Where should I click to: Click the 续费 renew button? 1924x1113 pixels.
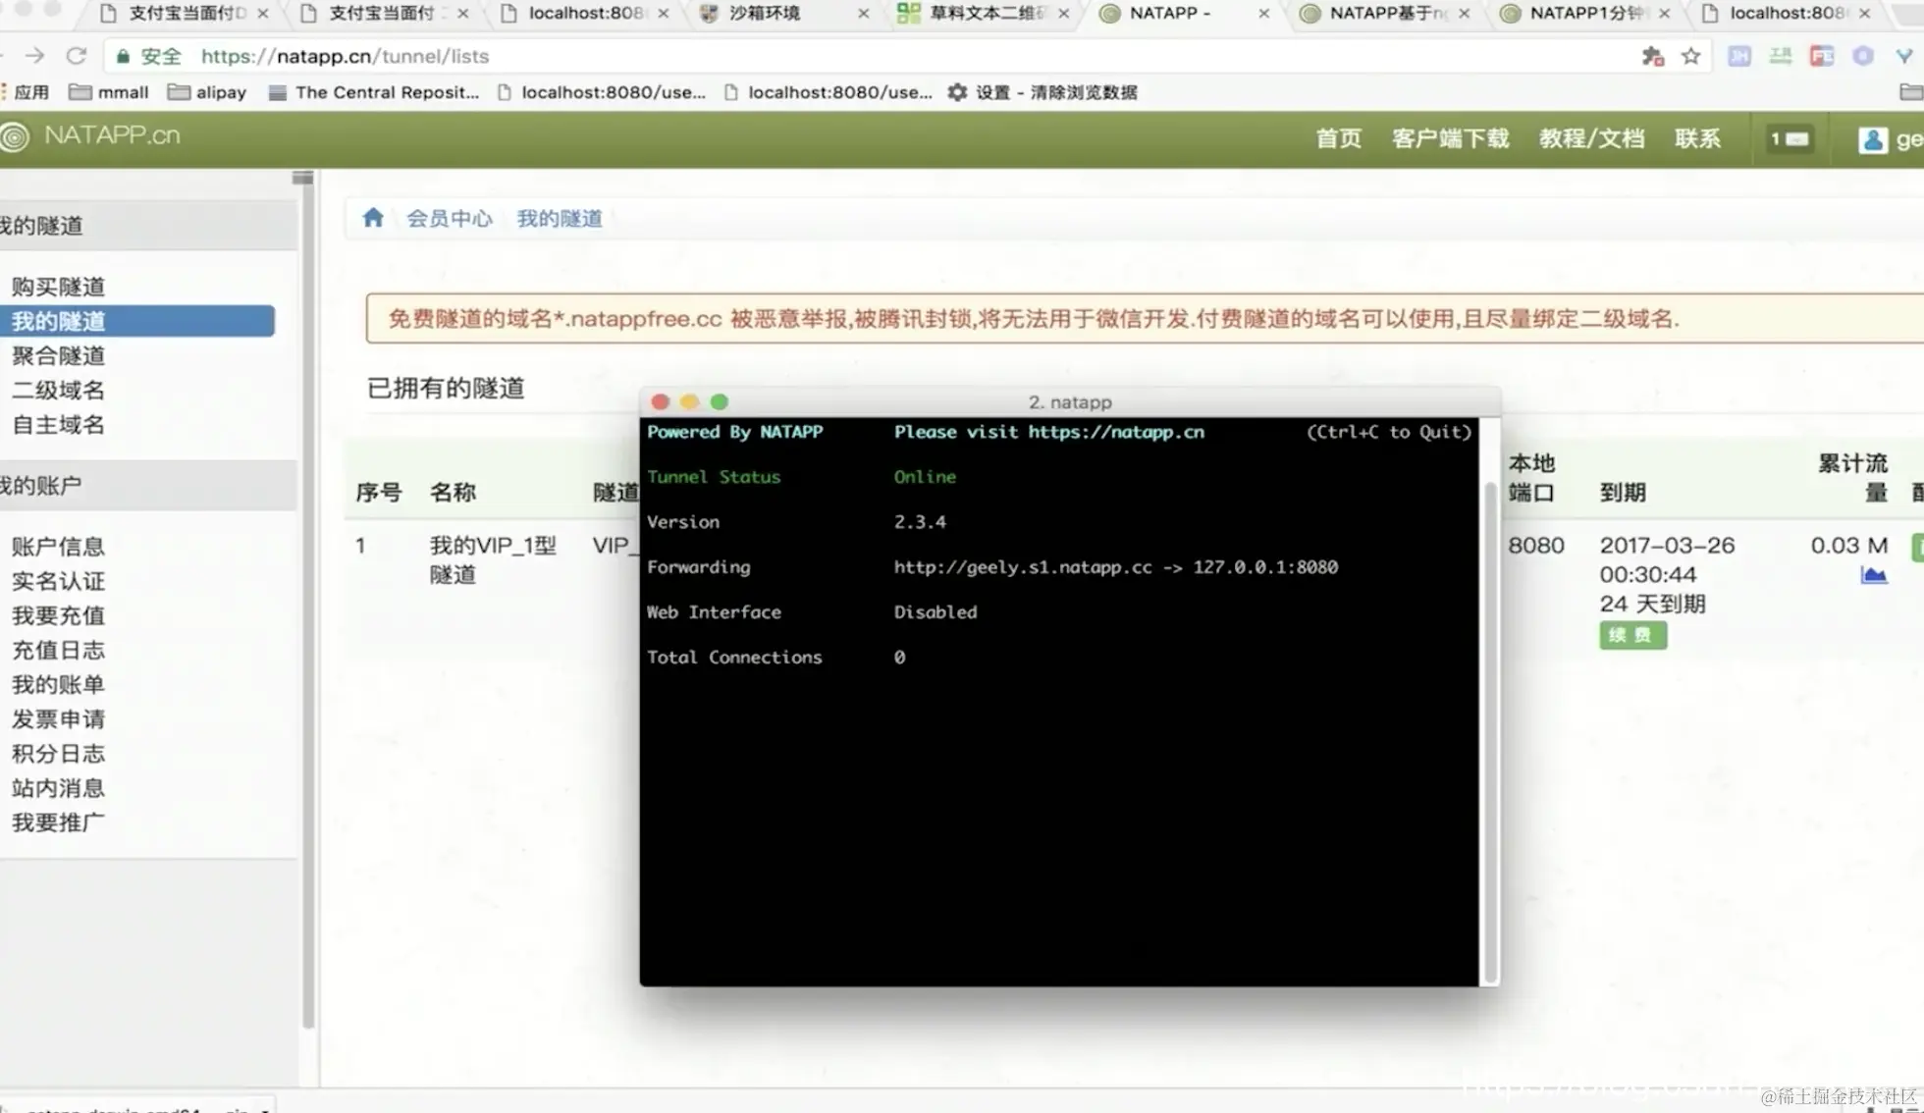[1632, 635]
